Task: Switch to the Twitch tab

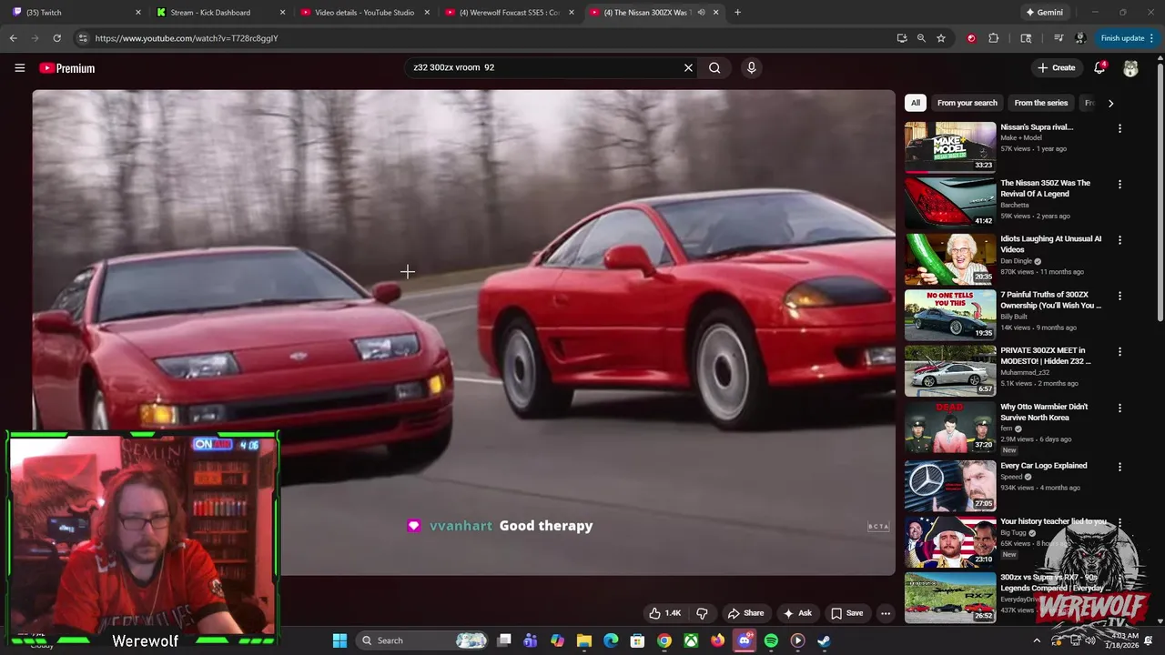Action: 76,13
